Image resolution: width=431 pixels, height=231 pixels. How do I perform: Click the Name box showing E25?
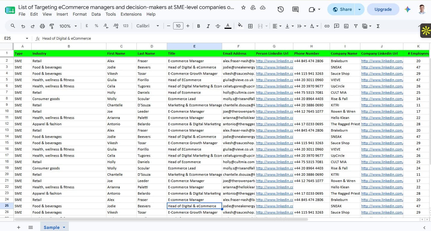[14, 38]
